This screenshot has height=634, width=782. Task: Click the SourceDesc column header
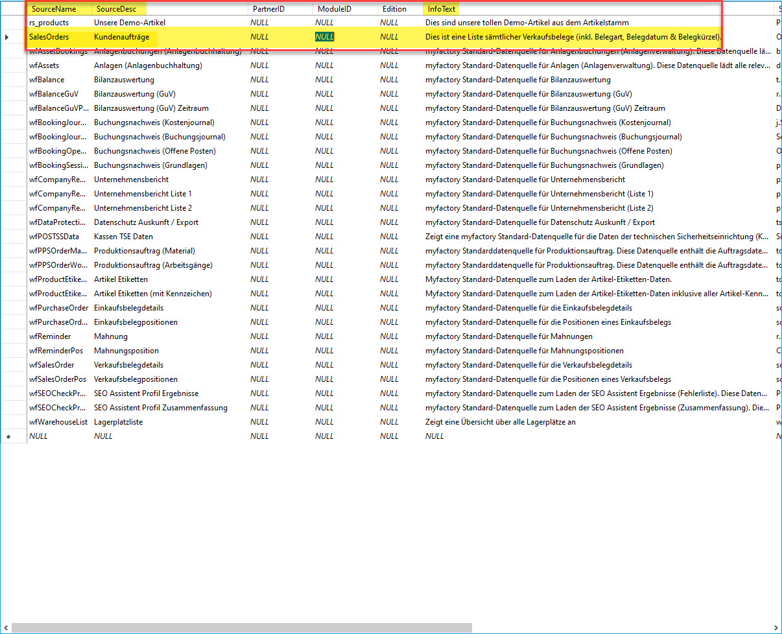pos(115,9)
